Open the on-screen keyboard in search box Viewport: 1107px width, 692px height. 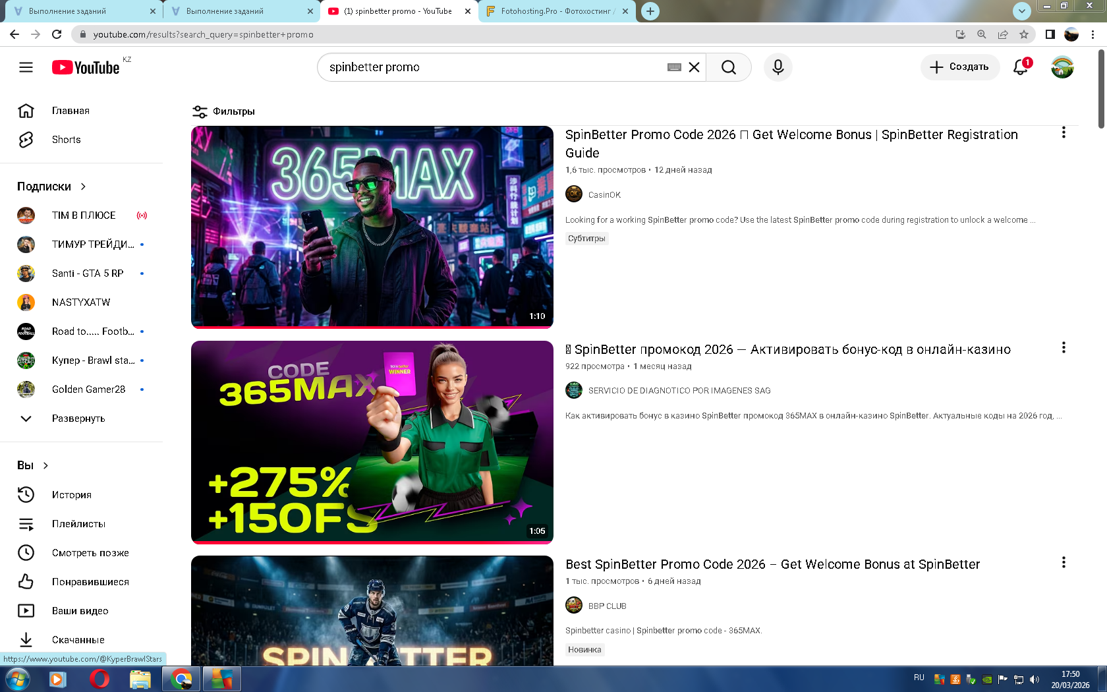(x=674, y=67)
